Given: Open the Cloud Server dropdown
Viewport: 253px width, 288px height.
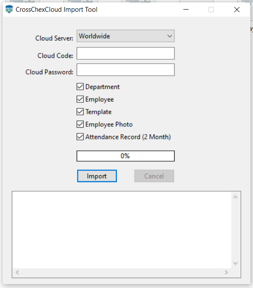Looking at the screenshot, I should (125, 36).
